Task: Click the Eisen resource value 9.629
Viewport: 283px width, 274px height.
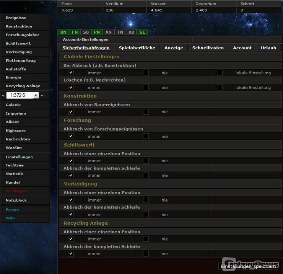Action: [x=67, y=10]
